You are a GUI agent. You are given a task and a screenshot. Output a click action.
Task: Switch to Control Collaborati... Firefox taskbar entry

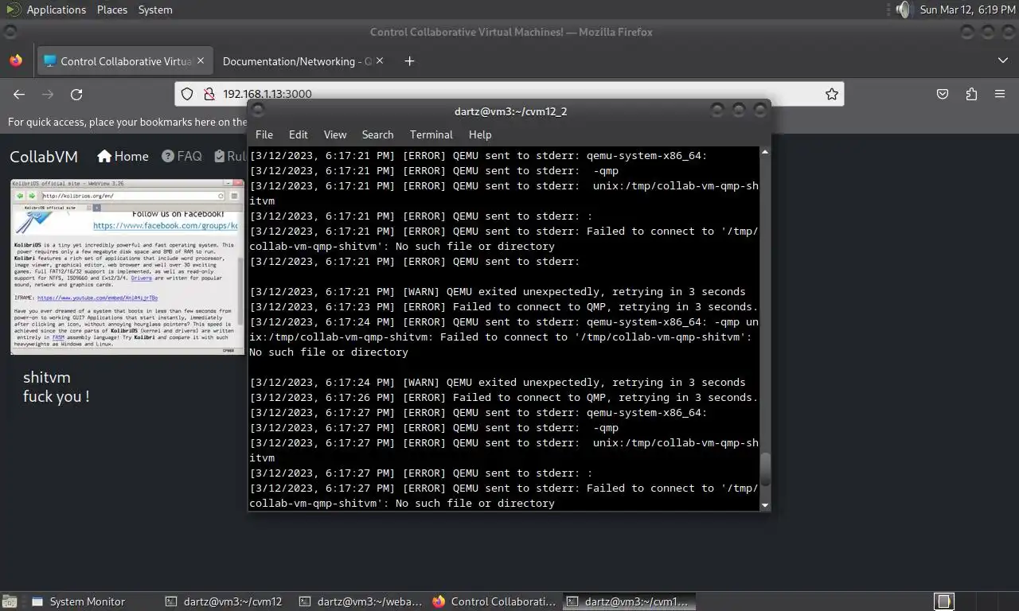click(x=495, y=601)
